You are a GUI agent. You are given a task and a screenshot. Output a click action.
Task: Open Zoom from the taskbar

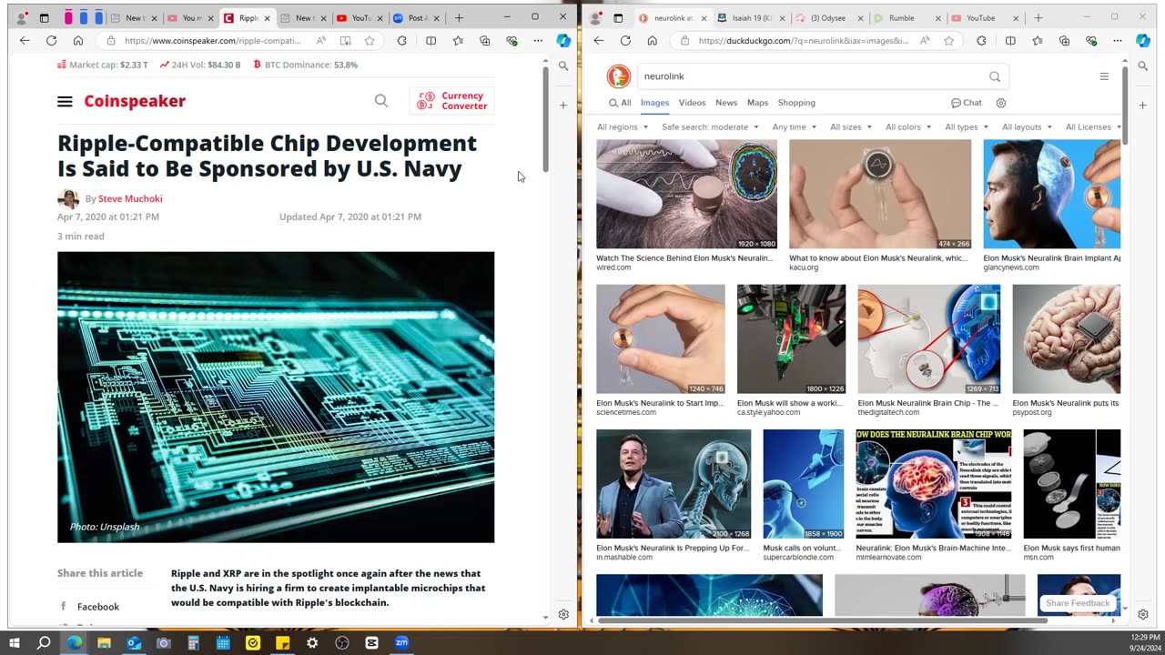pyautogui.click(x=401, y=642)
